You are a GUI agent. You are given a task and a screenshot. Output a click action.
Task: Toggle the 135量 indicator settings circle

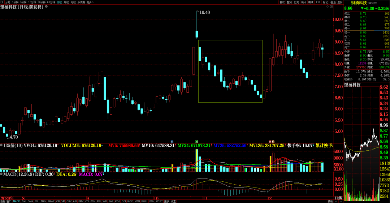pyautogui.click(x=1, y=145)
